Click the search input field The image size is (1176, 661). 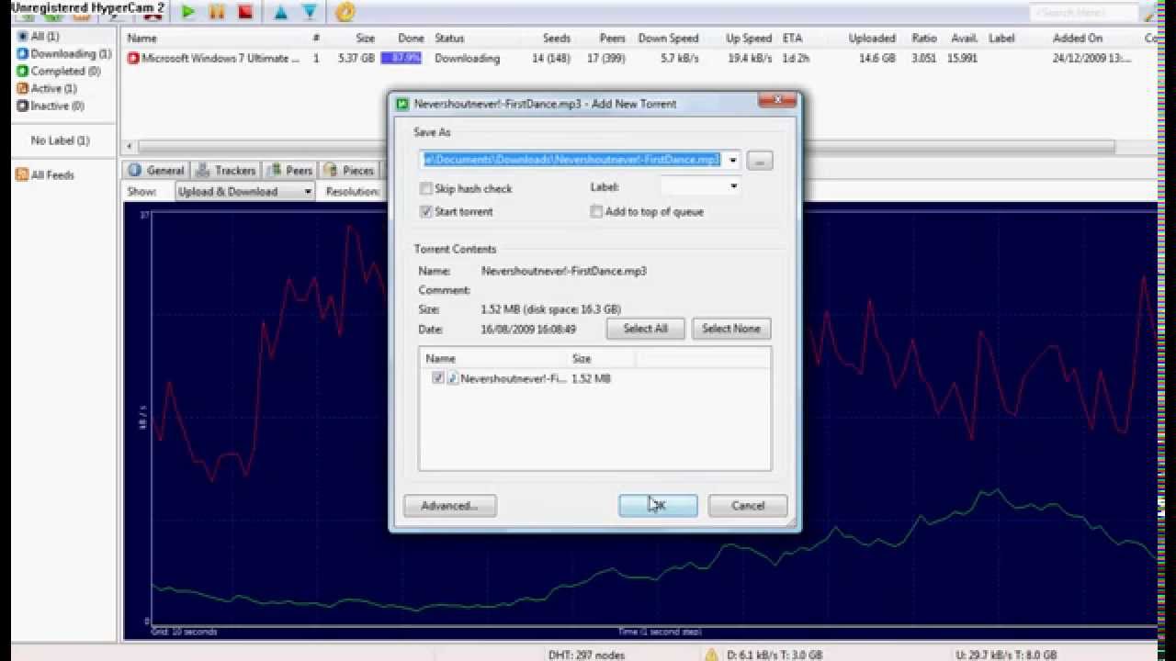pyautogui.click(x=1082, y=13)
